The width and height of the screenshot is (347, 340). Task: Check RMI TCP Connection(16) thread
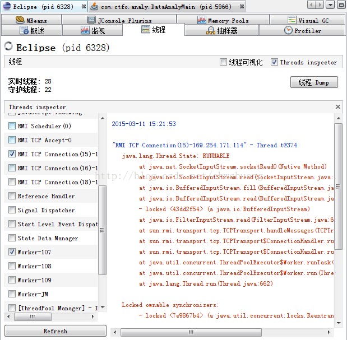tap(12, 168)
